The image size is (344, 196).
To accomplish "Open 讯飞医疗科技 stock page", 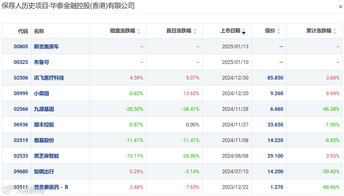I will click(x=49, y=78).
